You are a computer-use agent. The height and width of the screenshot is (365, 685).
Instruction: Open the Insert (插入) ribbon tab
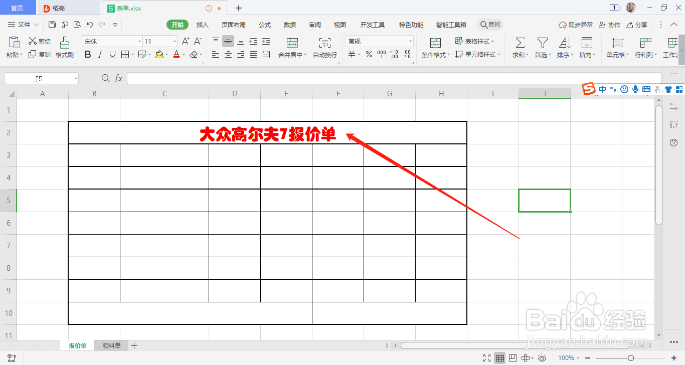[202, 25]
